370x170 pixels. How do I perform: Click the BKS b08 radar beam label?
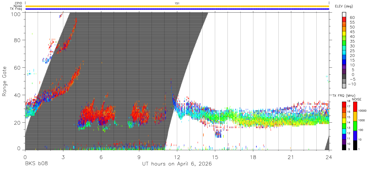(36, 164)
